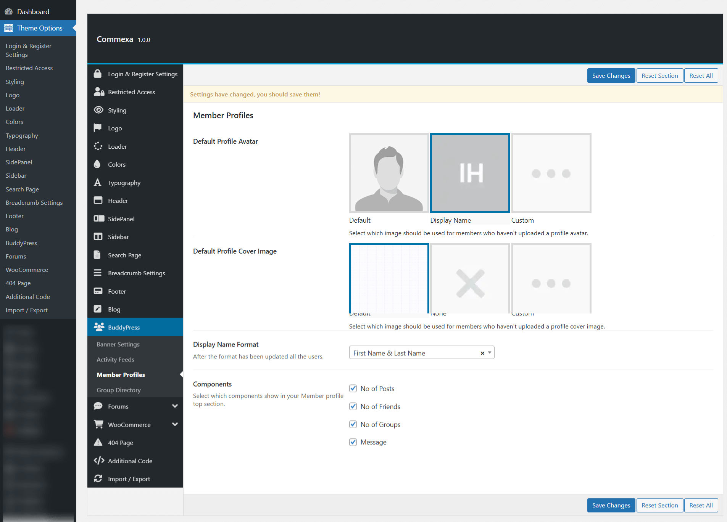The height and width of the screenshot is (522, 727).
Task: Open WooCommerce via the cart icon
Action: pos(98,424)
